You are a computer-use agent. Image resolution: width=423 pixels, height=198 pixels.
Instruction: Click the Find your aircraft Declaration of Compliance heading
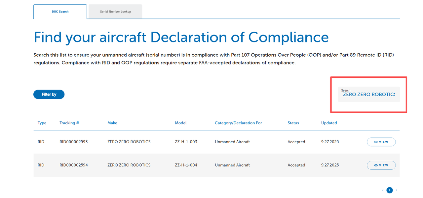coord(181,38)
